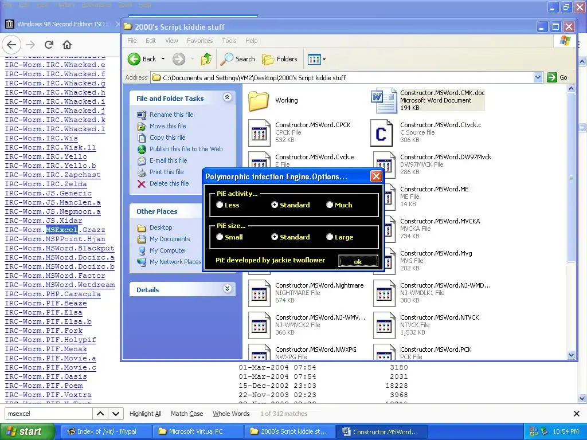Open the address bar dropdown

tap(538, 77)
